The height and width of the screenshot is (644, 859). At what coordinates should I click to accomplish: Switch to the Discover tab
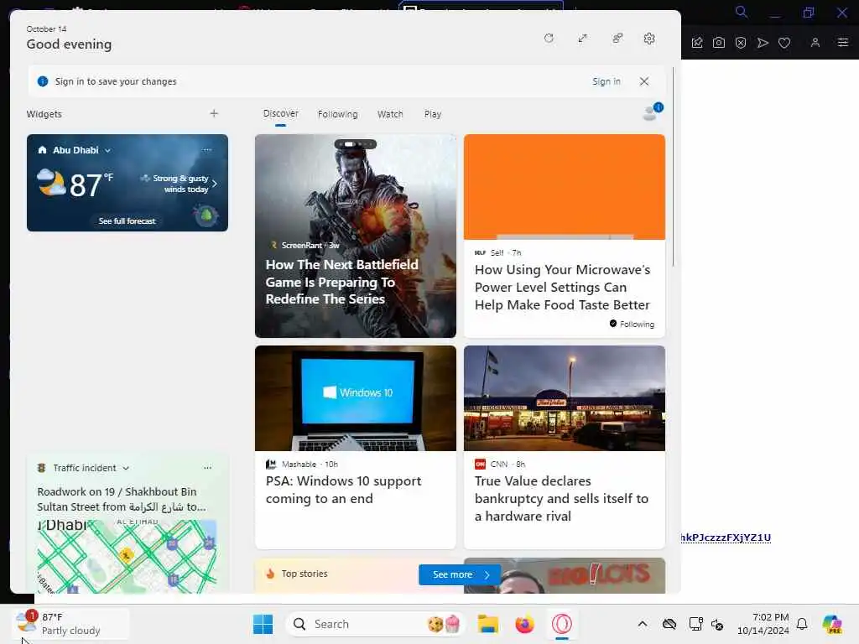[x=280, y=113]
